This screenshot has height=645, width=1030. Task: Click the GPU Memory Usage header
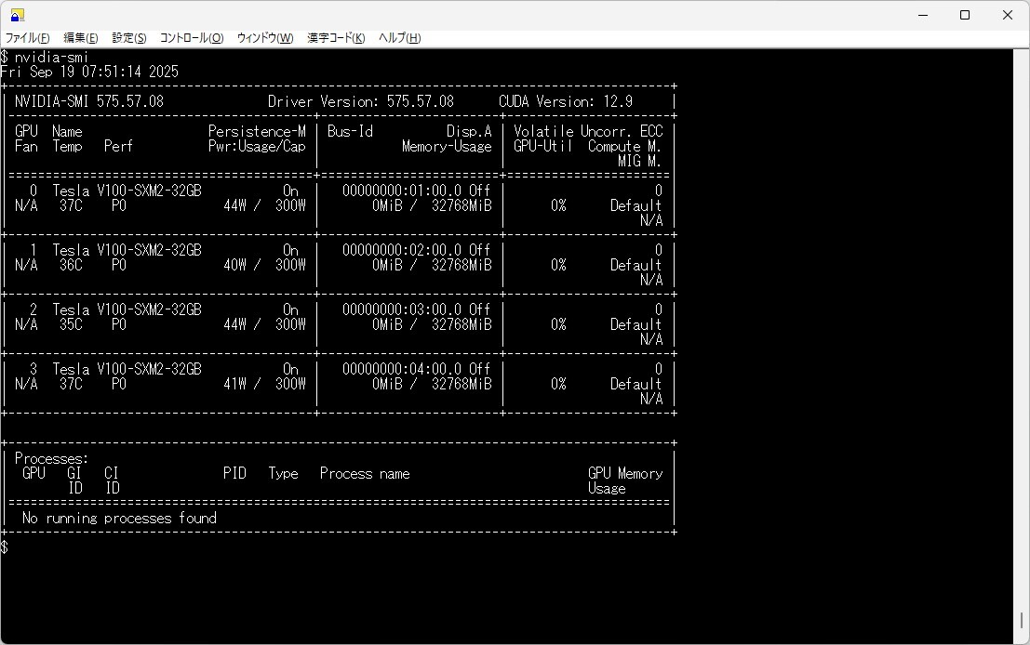tap(625, 480)
